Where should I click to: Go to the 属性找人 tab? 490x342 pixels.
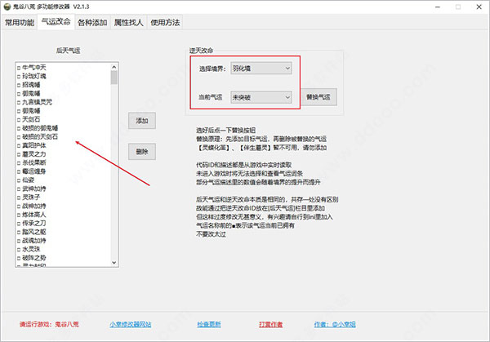tap(127, 22)
